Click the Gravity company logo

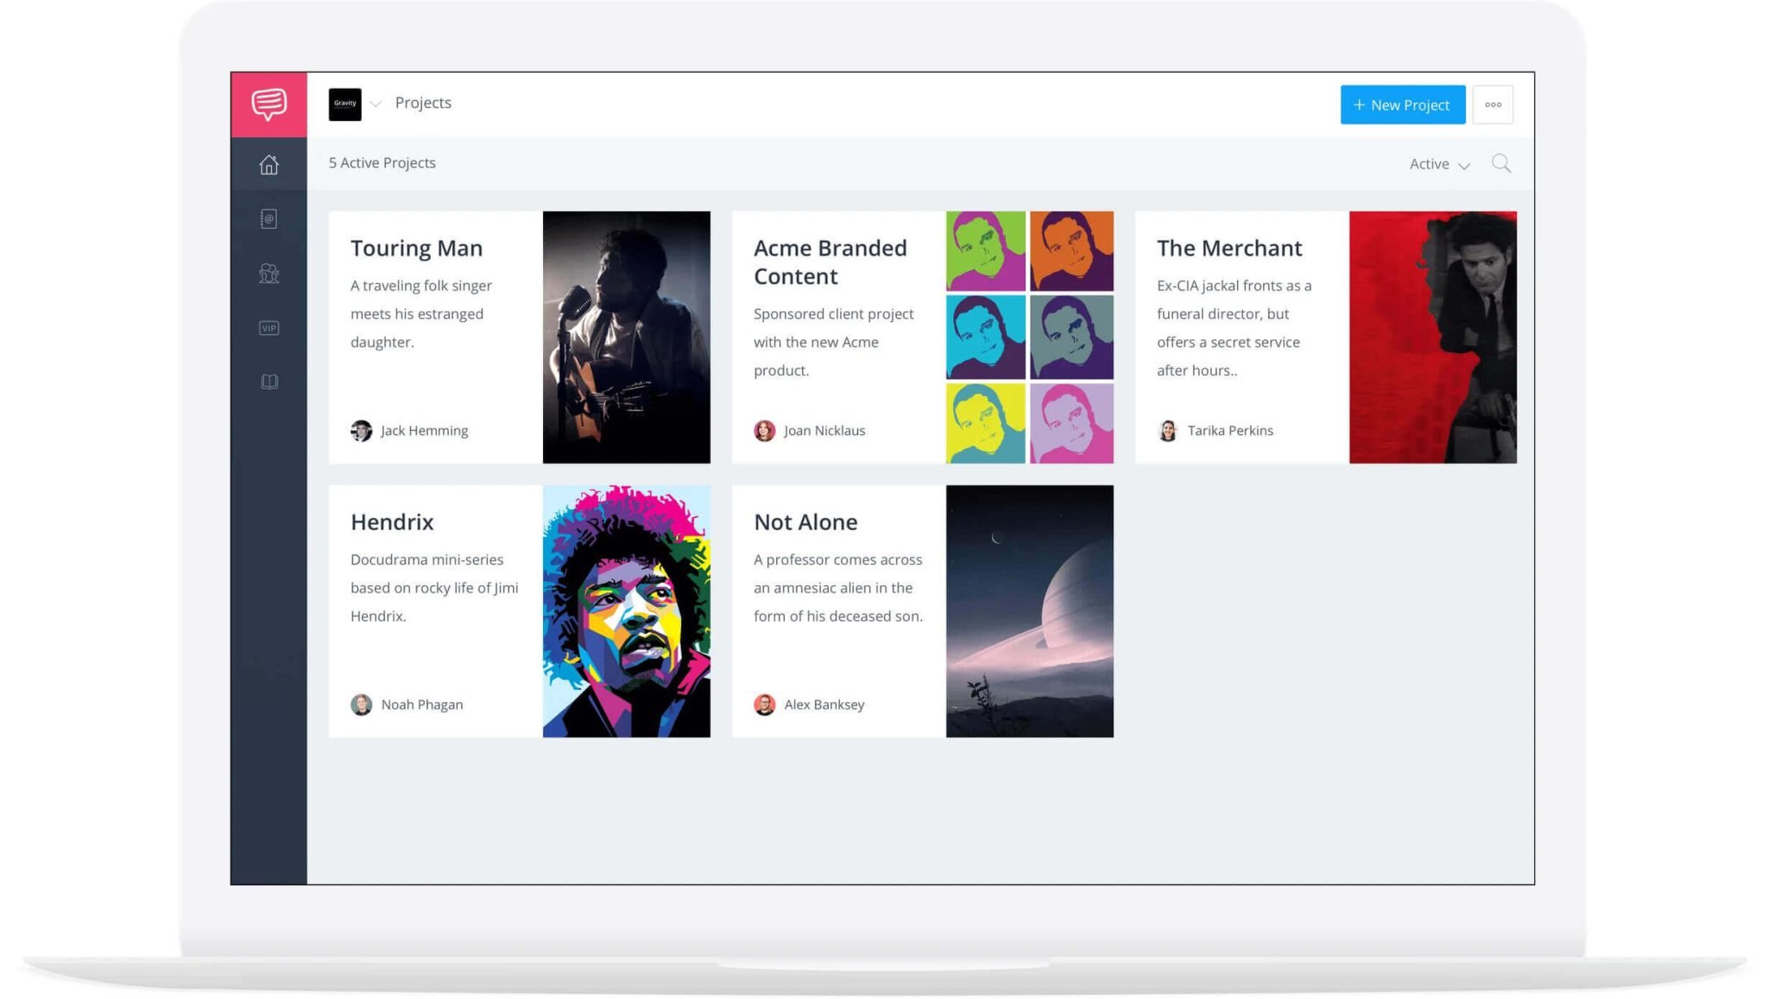(344, 104)
